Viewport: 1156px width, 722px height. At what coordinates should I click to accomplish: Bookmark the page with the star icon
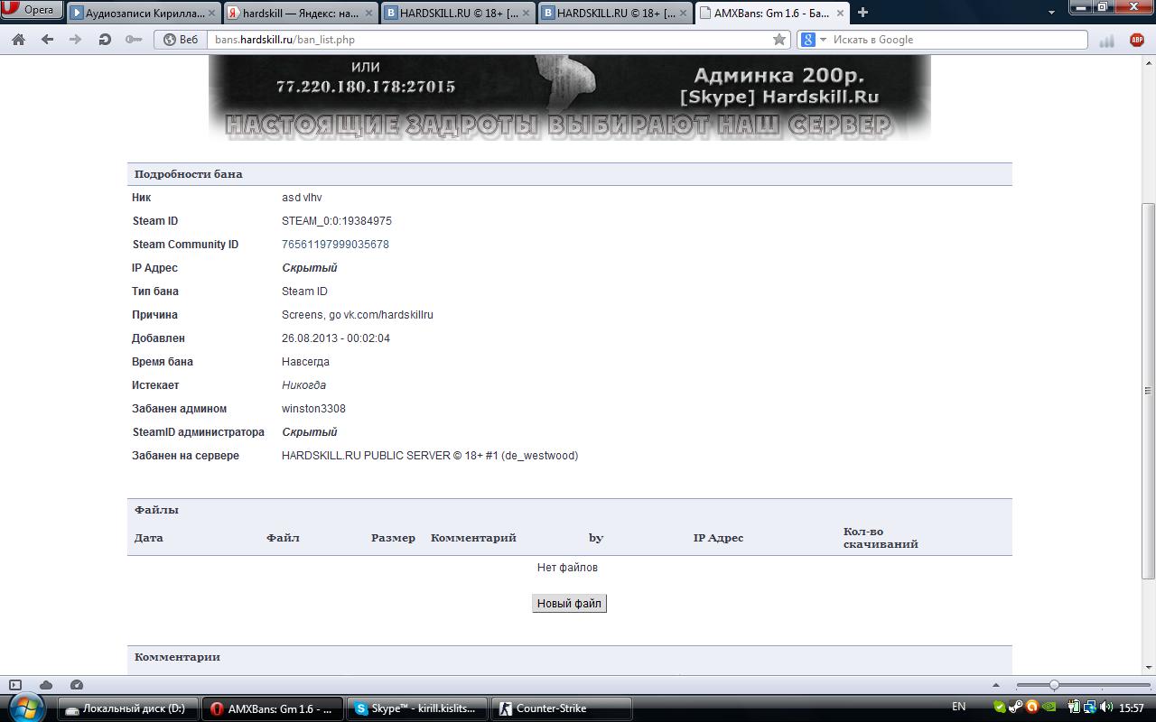[x=779, y=40]
